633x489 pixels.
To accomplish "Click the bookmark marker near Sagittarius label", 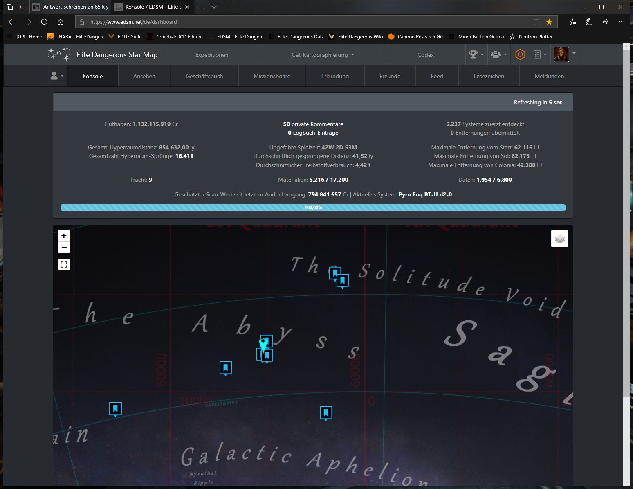I will coord(225,368).
